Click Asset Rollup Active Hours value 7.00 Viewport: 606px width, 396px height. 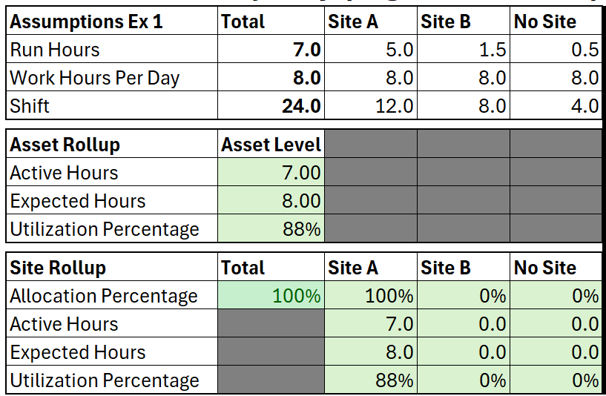(271, 172)
